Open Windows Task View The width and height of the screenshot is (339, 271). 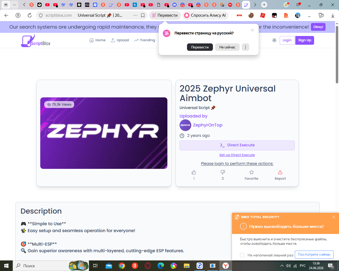95,266
